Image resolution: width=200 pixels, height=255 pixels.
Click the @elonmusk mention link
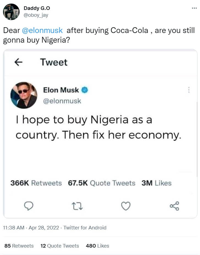click(42, 30)
